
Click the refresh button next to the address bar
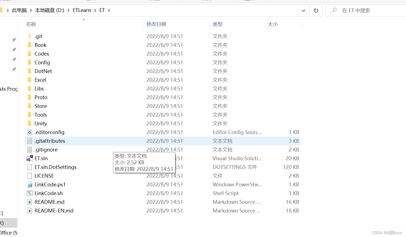(316, 10)
